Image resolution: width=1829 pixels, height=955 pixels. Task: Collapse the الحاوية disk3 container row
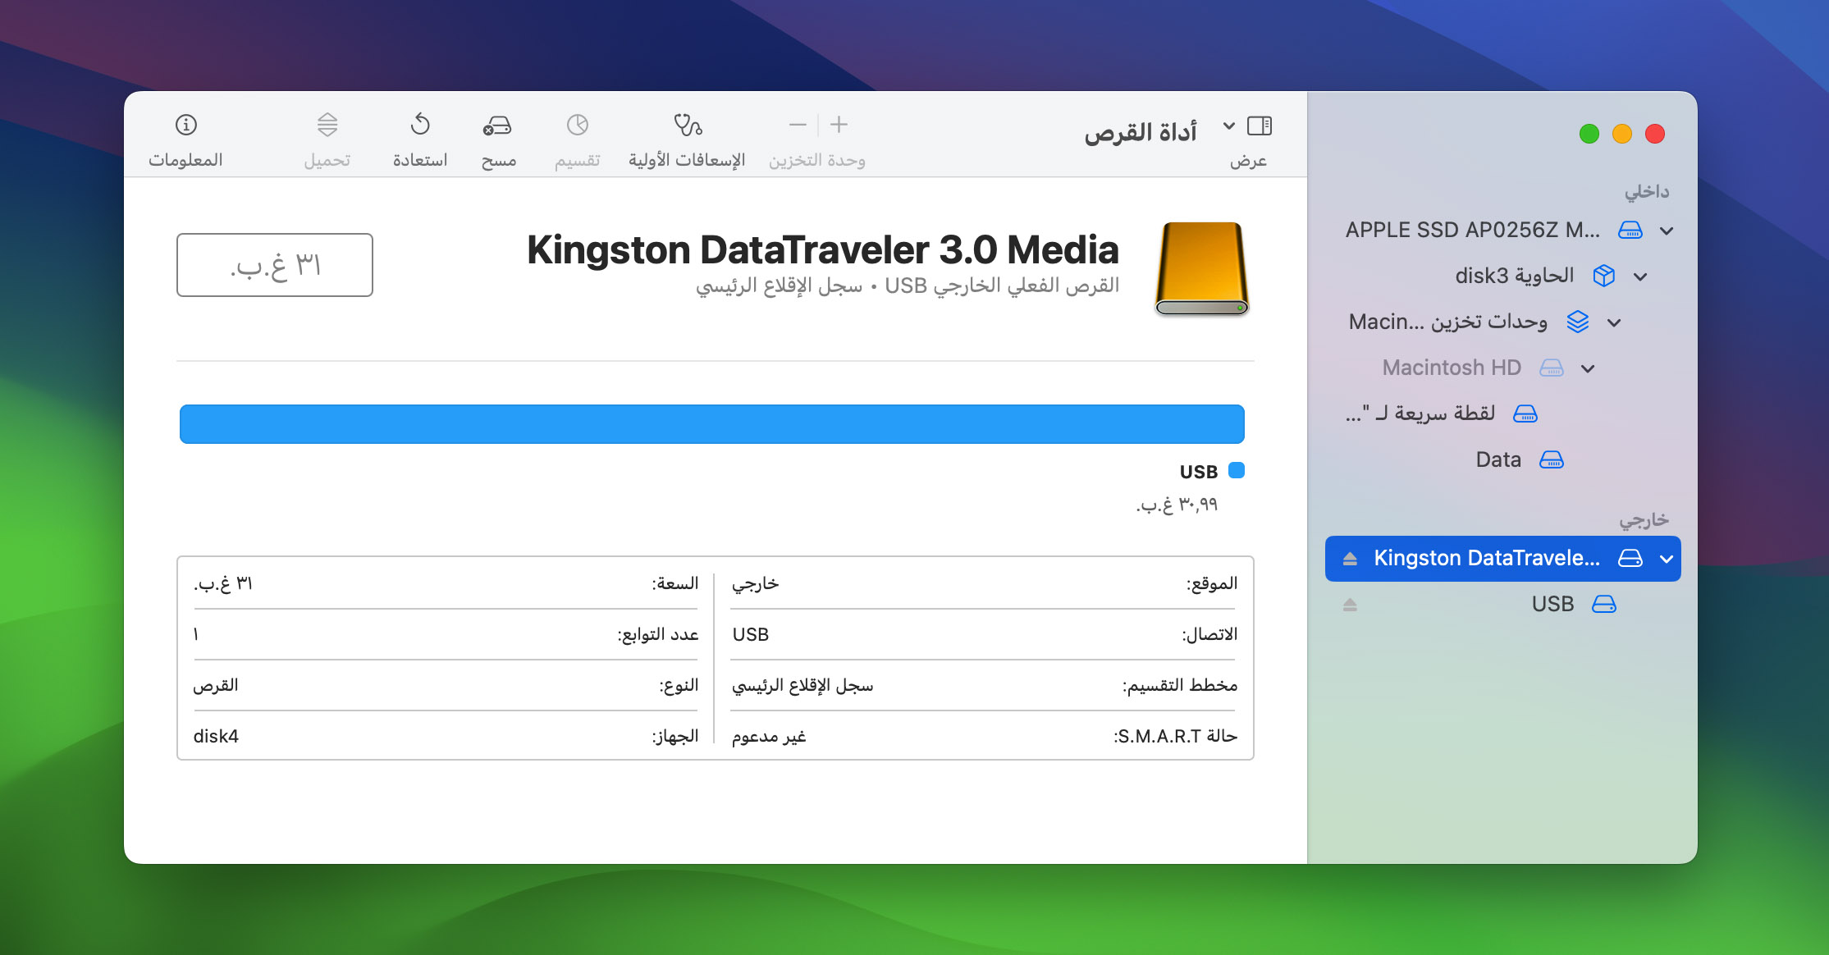(1640, 276)
